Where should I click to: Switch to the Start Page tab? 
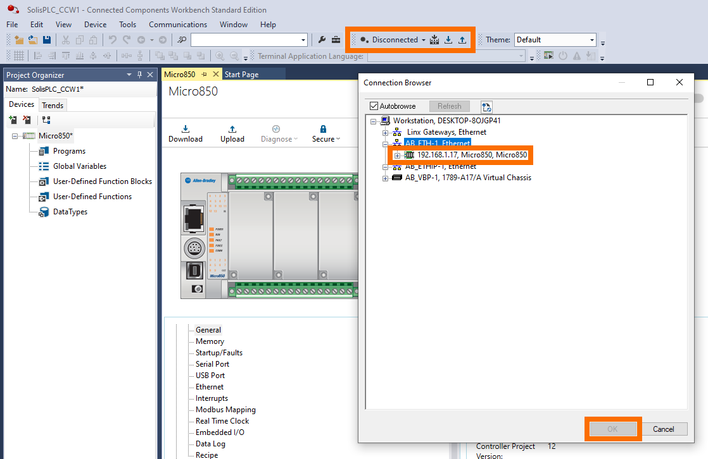[x=241, y=75]
